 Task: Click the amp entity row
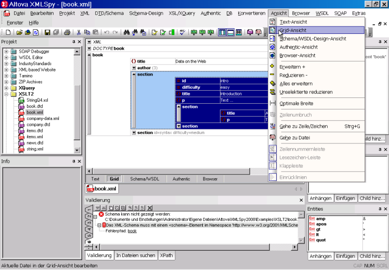click(x=335, y=219)
